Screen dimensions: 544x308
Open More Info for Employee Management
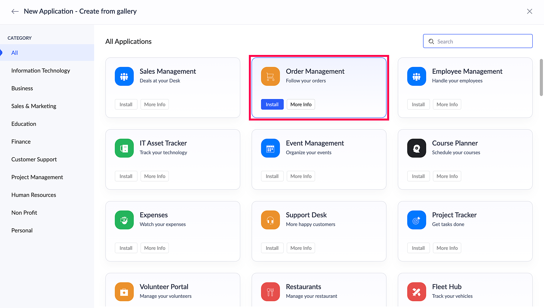tap(447, 104)
